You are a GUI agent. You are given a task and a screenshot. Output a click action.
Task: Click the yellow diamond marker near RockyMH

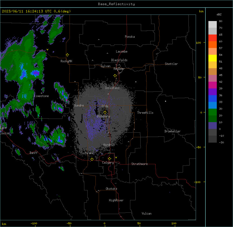67,55
